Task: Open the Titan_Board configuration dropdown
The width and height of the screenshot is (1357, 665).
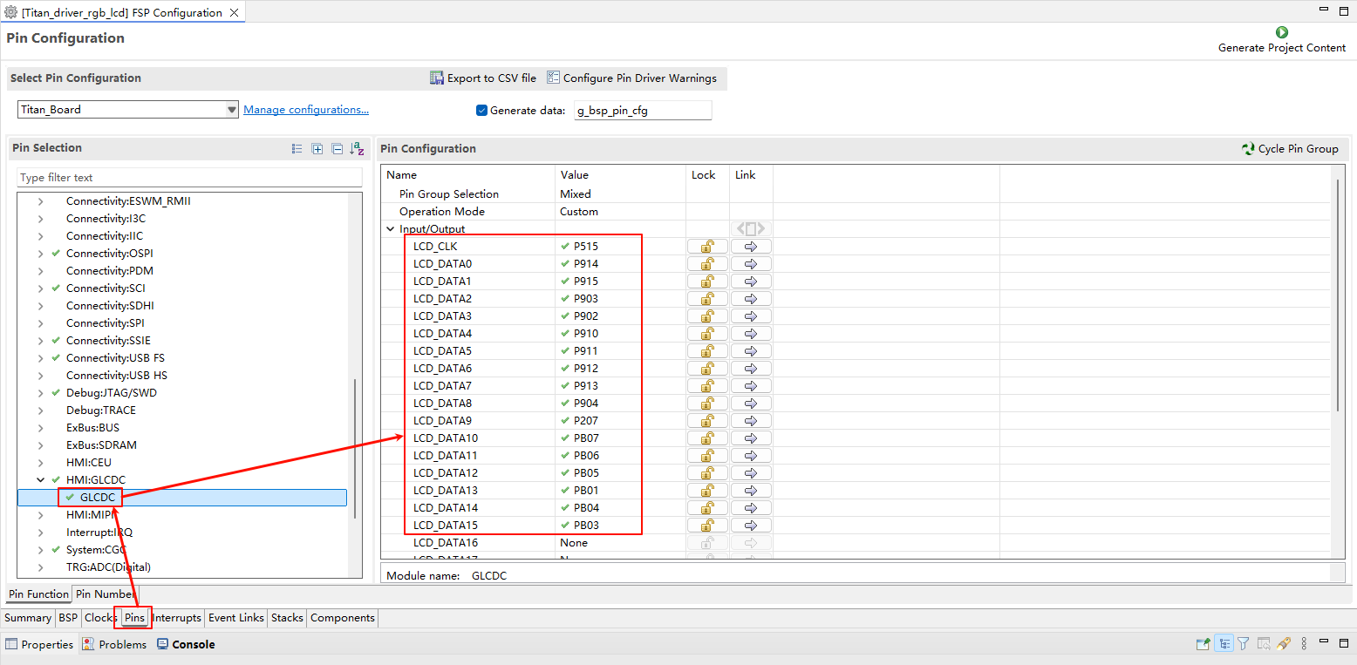Action: point(231,110)
